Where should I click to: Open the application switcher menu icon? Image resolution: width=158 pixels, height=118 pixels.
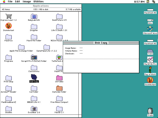[154, 1]
